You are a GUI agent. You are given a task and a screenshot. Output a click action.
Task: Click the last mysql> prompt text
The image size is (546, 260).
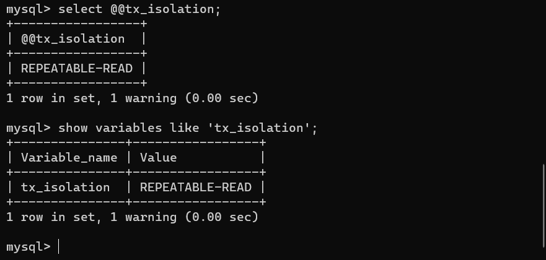click(29, 247)
